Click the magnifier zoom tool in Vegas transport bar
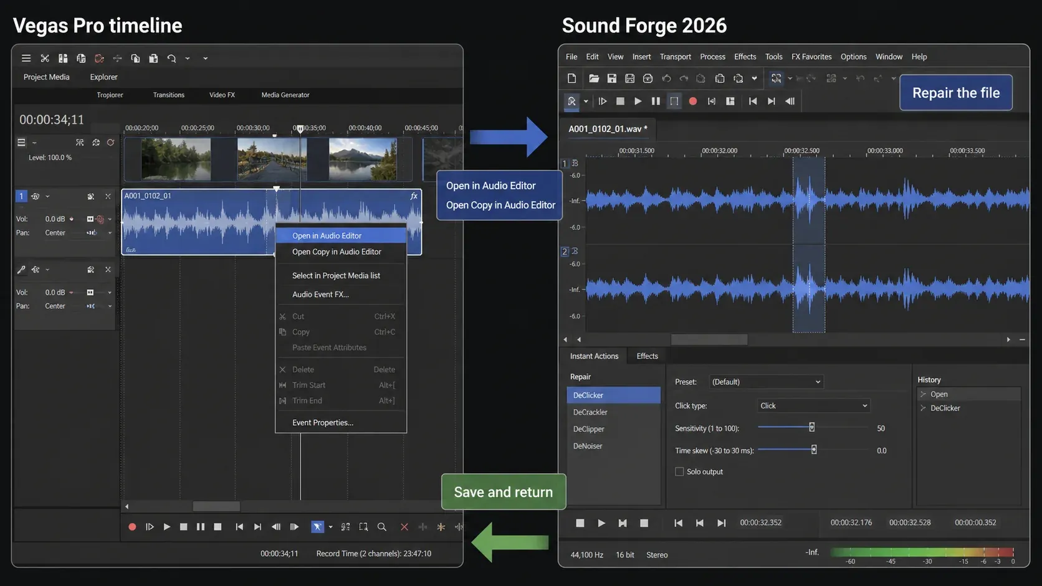 coord(382,527)
